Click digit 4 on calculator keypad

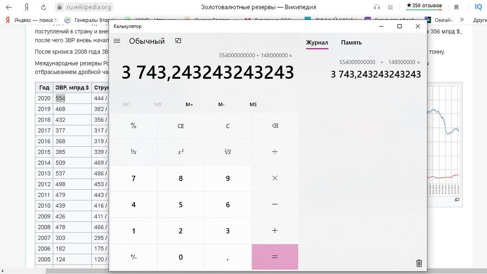[x=134, y=205]
